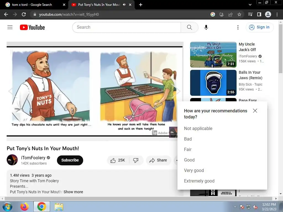Screen dimensions: 283x212
Task: Open Billy Sick - Topic channel
Action: pyautogui.click(x=250, y=84)
